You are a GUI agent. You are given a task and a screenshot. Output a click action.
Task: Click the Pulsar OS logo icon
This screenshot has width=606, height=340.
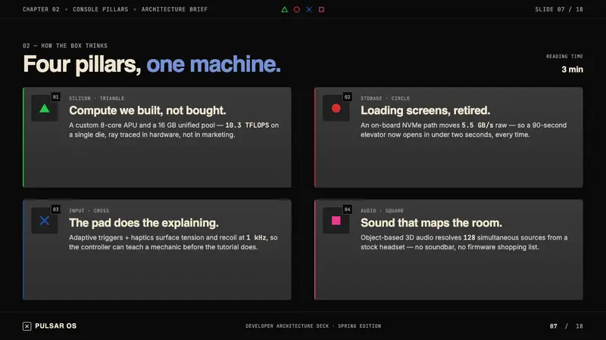[27, 326]
